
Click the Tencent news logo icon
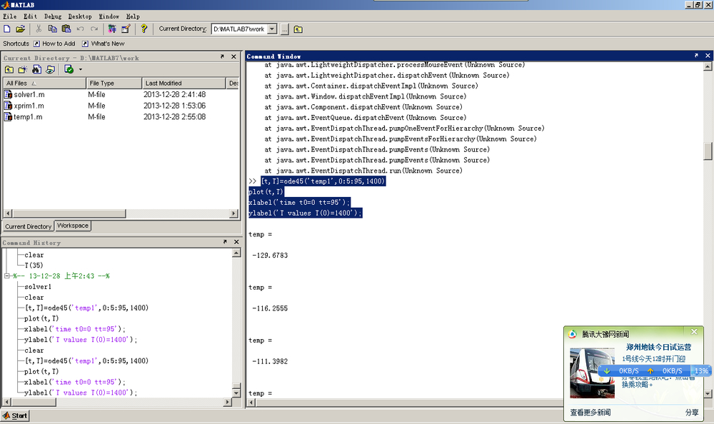[x=573, y=334]
